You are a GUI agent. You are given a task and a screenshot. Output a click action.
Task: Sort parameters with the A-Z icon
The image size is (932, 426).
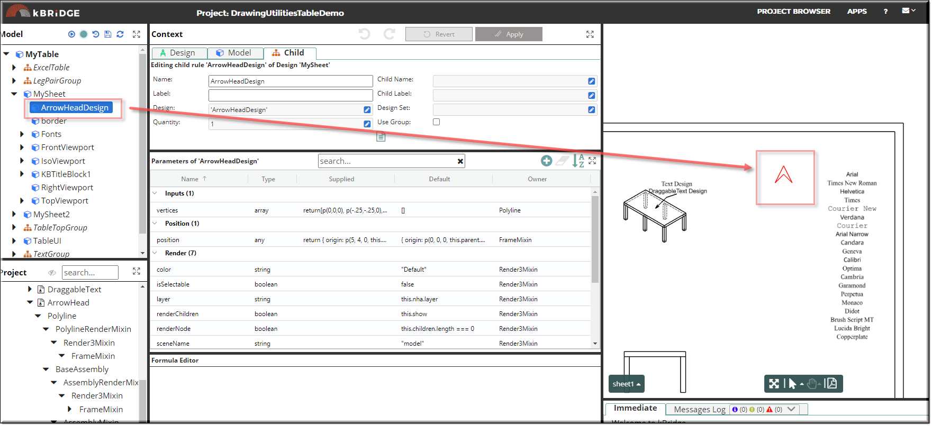pos(578,161)
